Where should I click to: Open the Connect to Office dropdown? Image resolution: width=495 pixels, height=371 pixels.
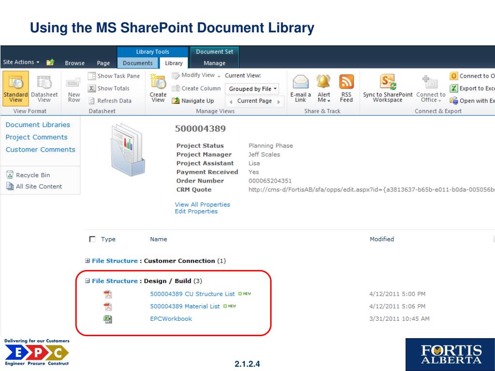431,89
